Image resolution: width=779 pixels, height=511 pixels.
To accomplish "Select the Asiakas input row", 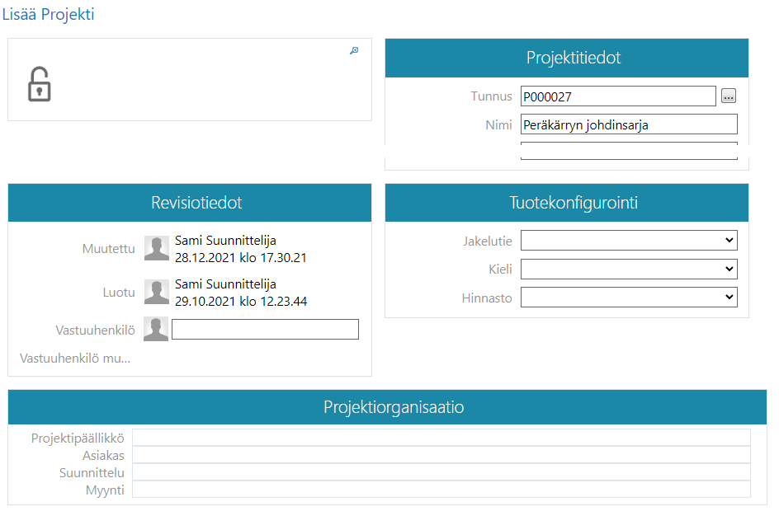I will (x=441, y=455).
